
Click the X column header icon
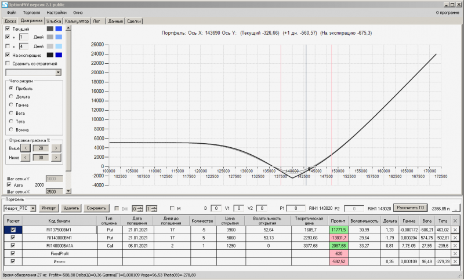tap(455, 221)
